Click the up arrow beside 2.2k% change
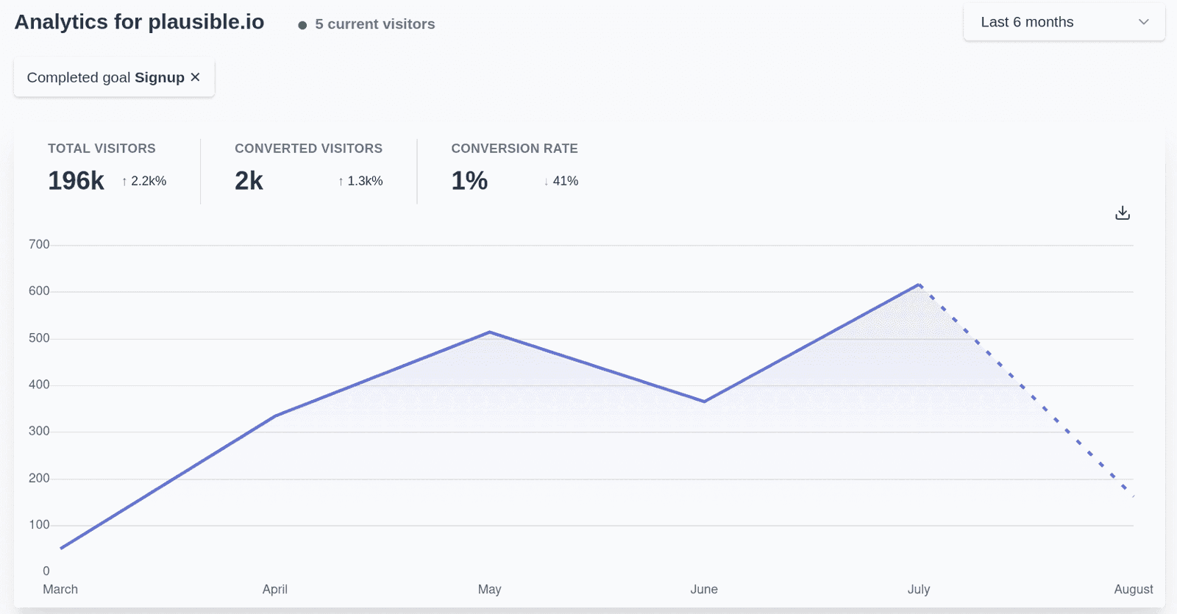The width and height of the screenshot is (1177, 614). (124, 182)
